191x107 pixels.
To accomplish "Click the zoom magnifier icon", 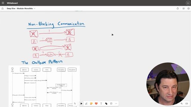I will tap(182, 104).
